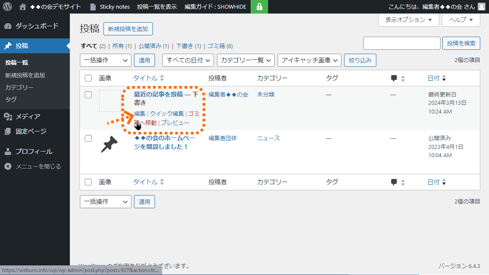Open the 表示オプション tab
This screenshot has height=275, width=489.
408,20
